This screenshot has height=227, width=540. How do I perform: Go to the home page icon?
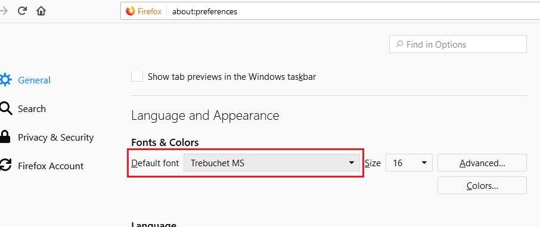pyautogui.click(x=41, y=11)
